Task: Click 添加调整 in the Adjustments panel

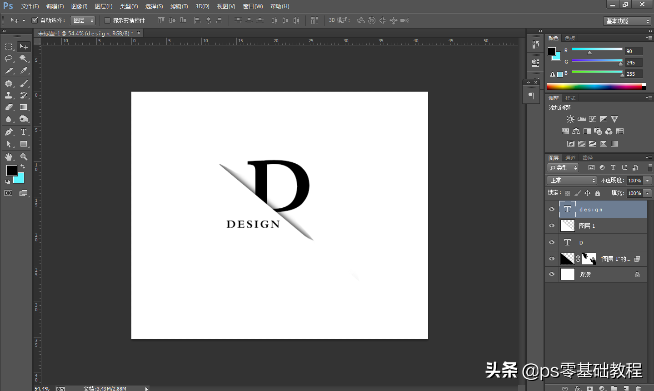Action: click(560, 108)
